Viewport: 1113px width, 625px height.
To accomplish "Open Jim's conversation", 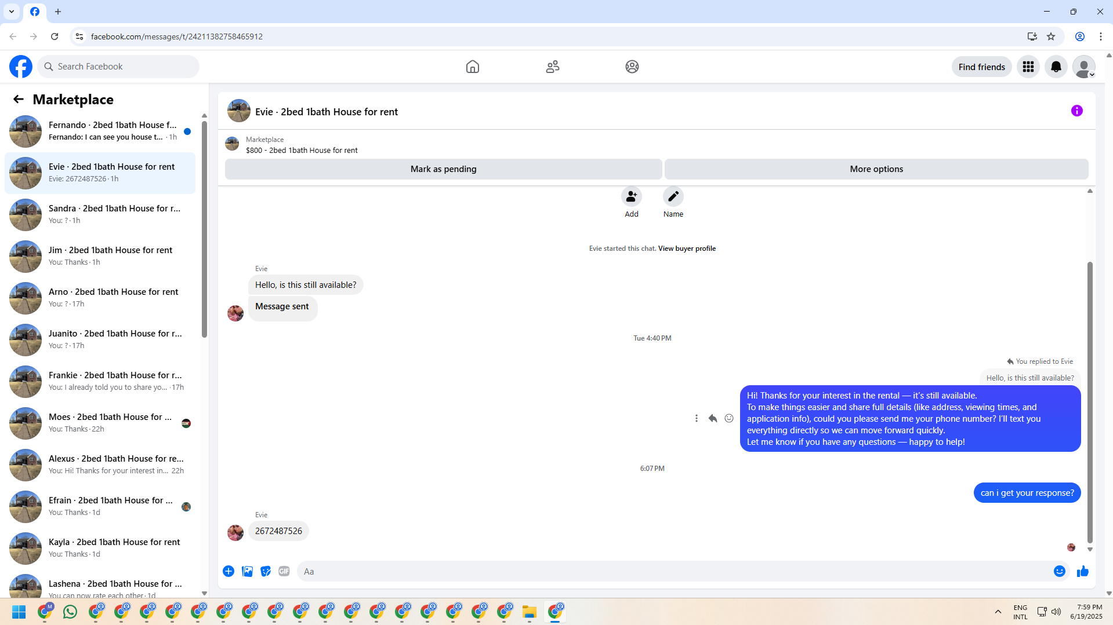I will click(x=100, y=257).
